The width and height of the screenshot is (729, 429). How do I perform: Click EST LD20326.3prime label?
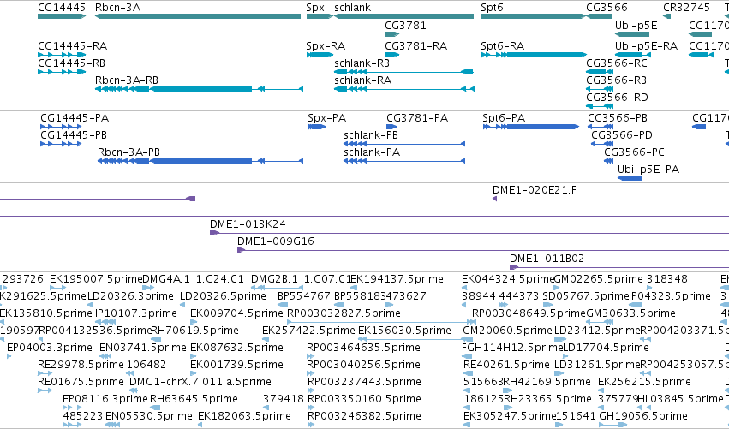click(130, 296)
